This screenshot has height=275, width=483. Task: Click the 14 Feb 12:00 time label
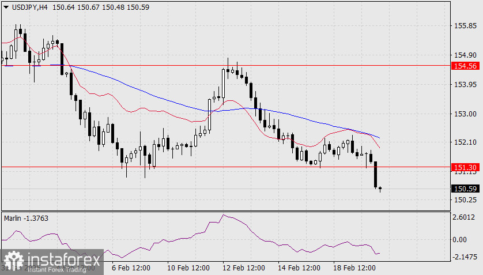click(299, 268)
